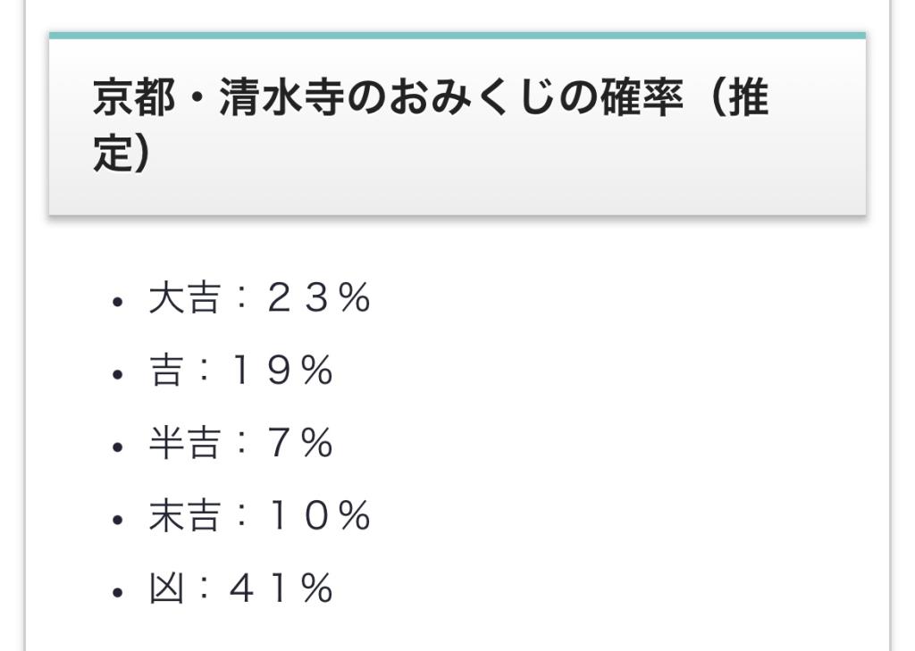This screenshot has height=651, width=915.
Task: Select the 大吉 label in the list
Action: (183, 299)
